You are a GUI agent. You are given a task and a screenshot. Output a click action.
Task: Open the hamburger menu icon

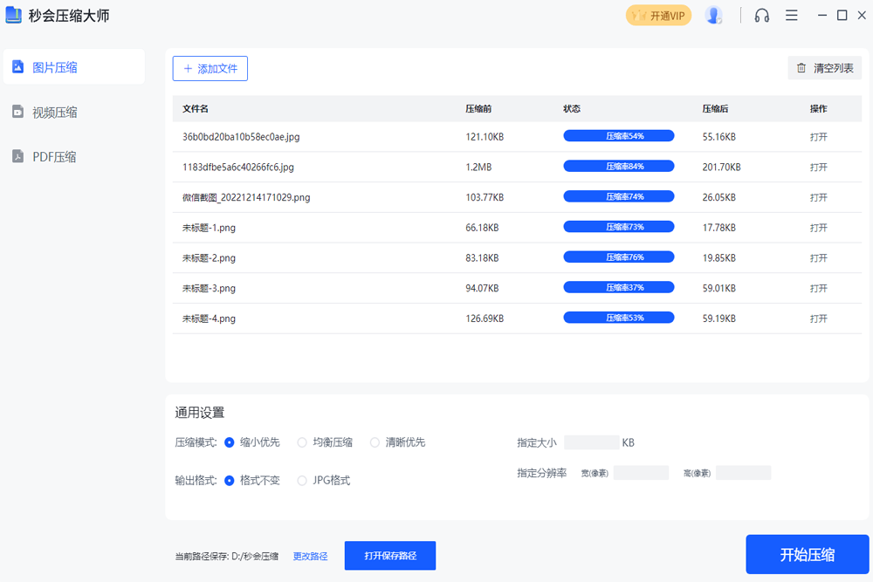click(791, 15)
